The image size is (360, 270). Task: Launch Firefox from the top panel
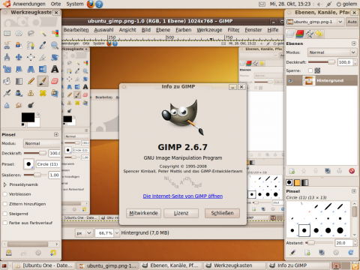(x=91, y=4)
